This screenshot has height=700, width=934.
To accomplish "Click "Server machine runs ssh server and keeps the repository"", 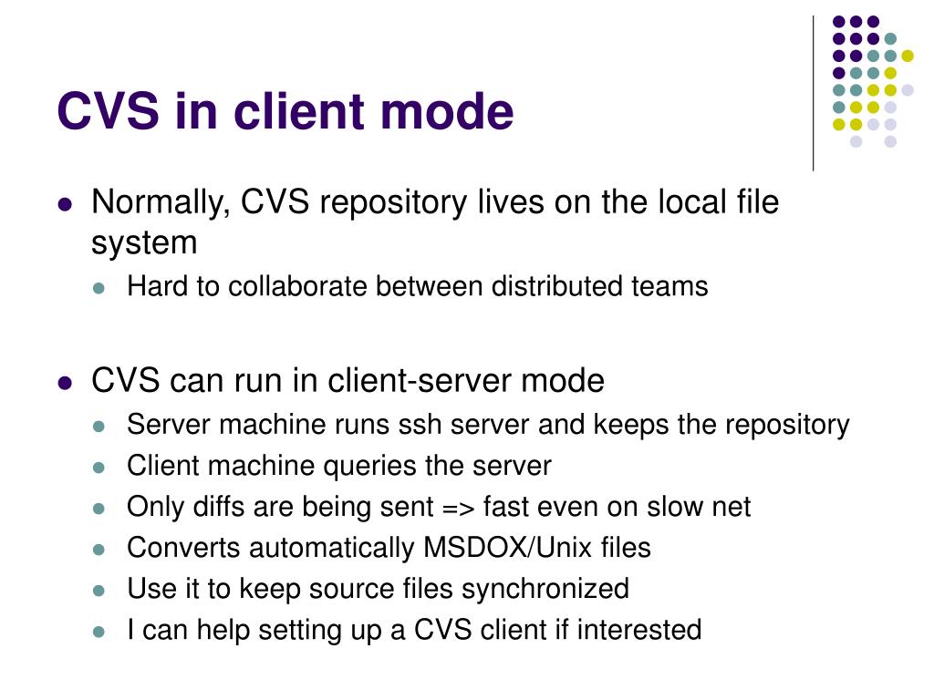I will tap(489, 426).
